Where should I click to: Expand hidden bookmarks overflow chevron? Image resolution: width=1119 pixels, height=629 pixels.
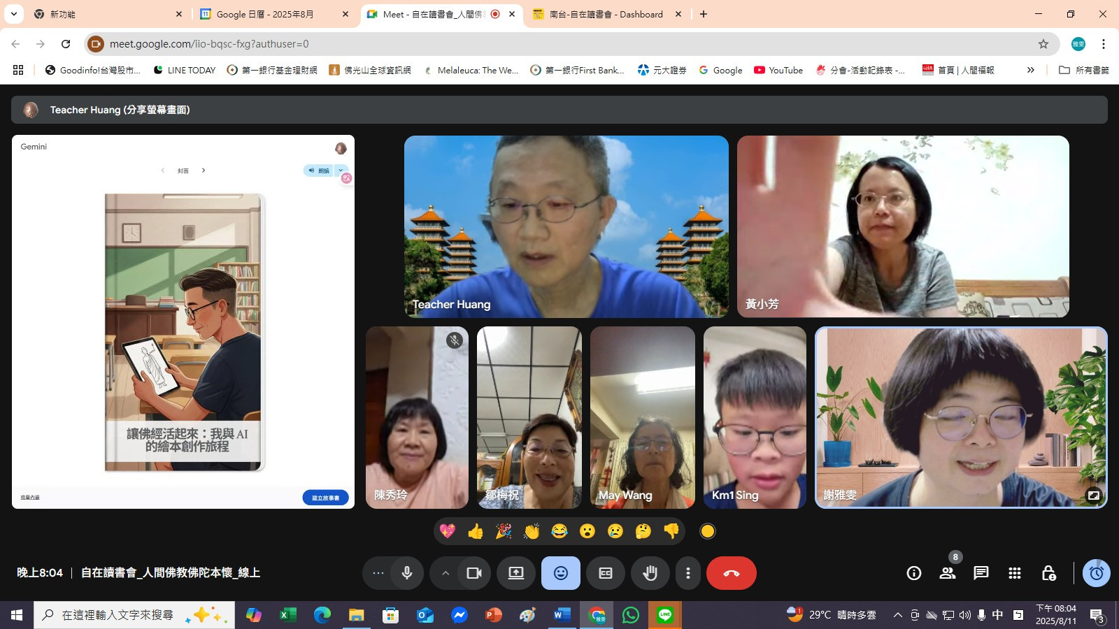1030,70
